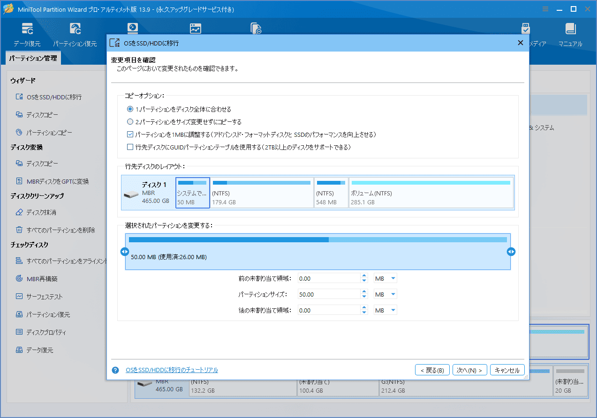Choose ディスクコピー under the ウィザード section
The width and height of the screenshot is (597, 418).
pyautogui.click(x=37, y=115)
